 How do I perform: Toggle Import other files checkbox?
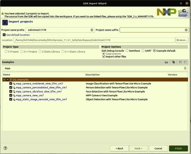coord(104,57)
